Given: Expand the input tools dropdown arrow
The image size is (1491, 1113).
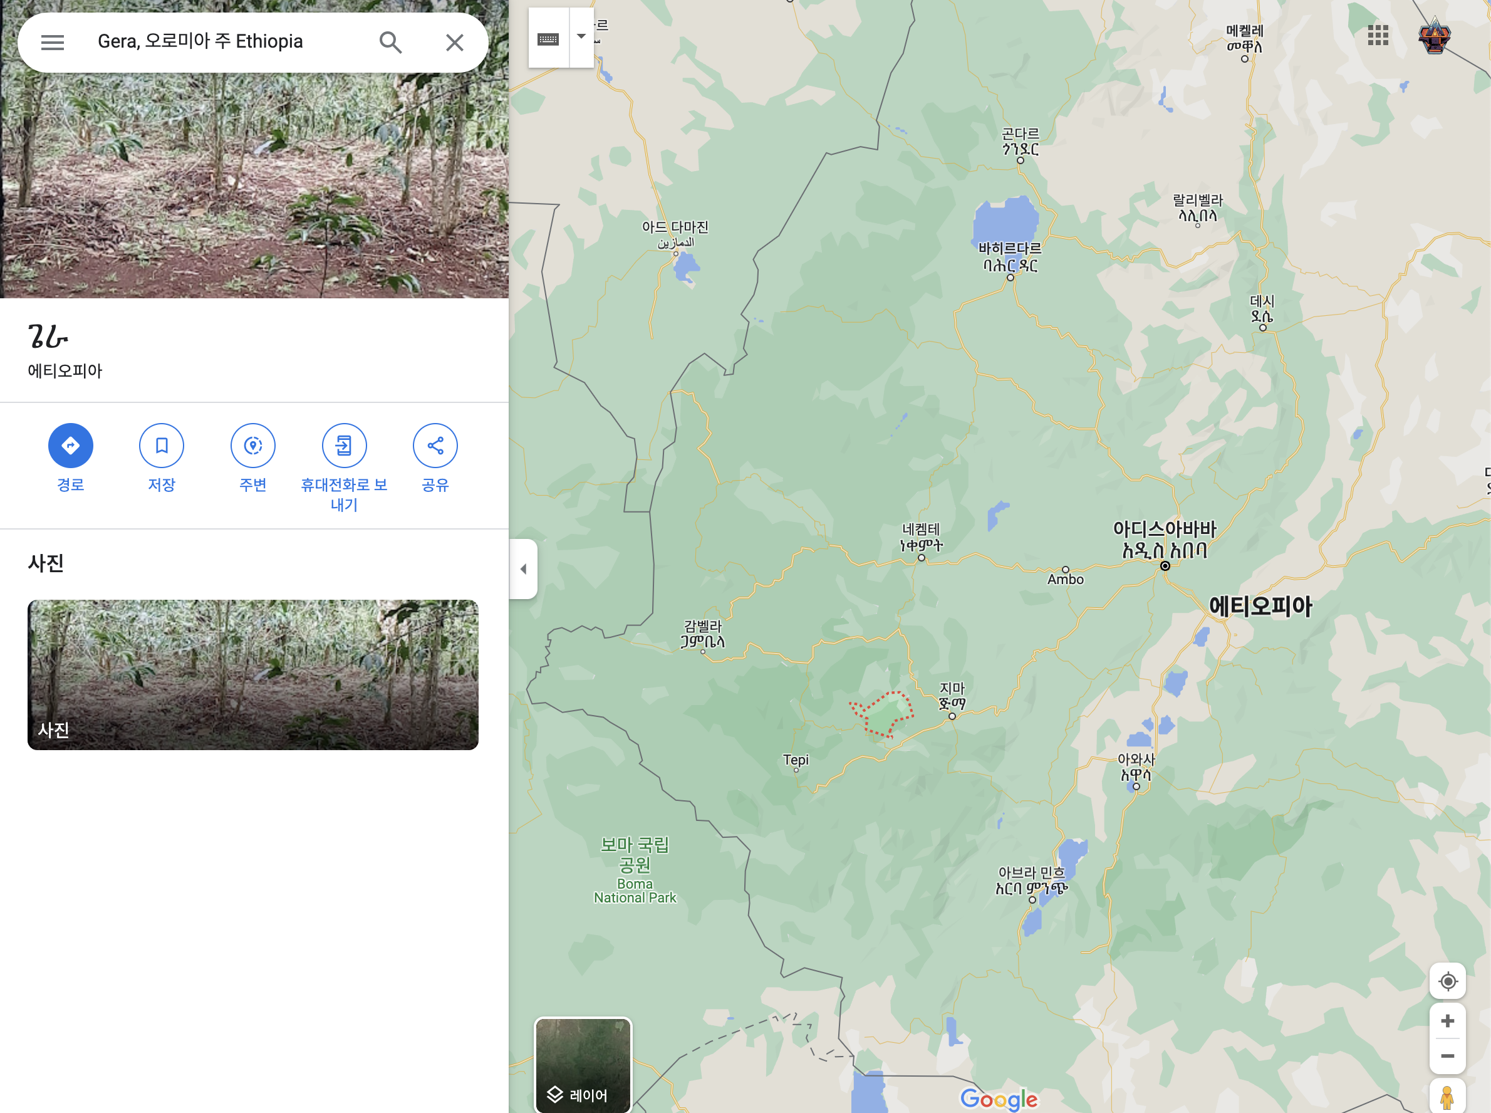Looking at the screenshot, I should click(x=581, y=37).
